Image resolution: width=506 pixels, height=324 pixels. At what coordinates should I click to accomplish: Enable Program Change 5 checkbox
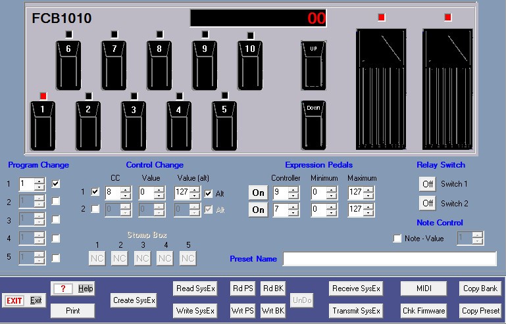pyautogui.click(x=56, y=258)
